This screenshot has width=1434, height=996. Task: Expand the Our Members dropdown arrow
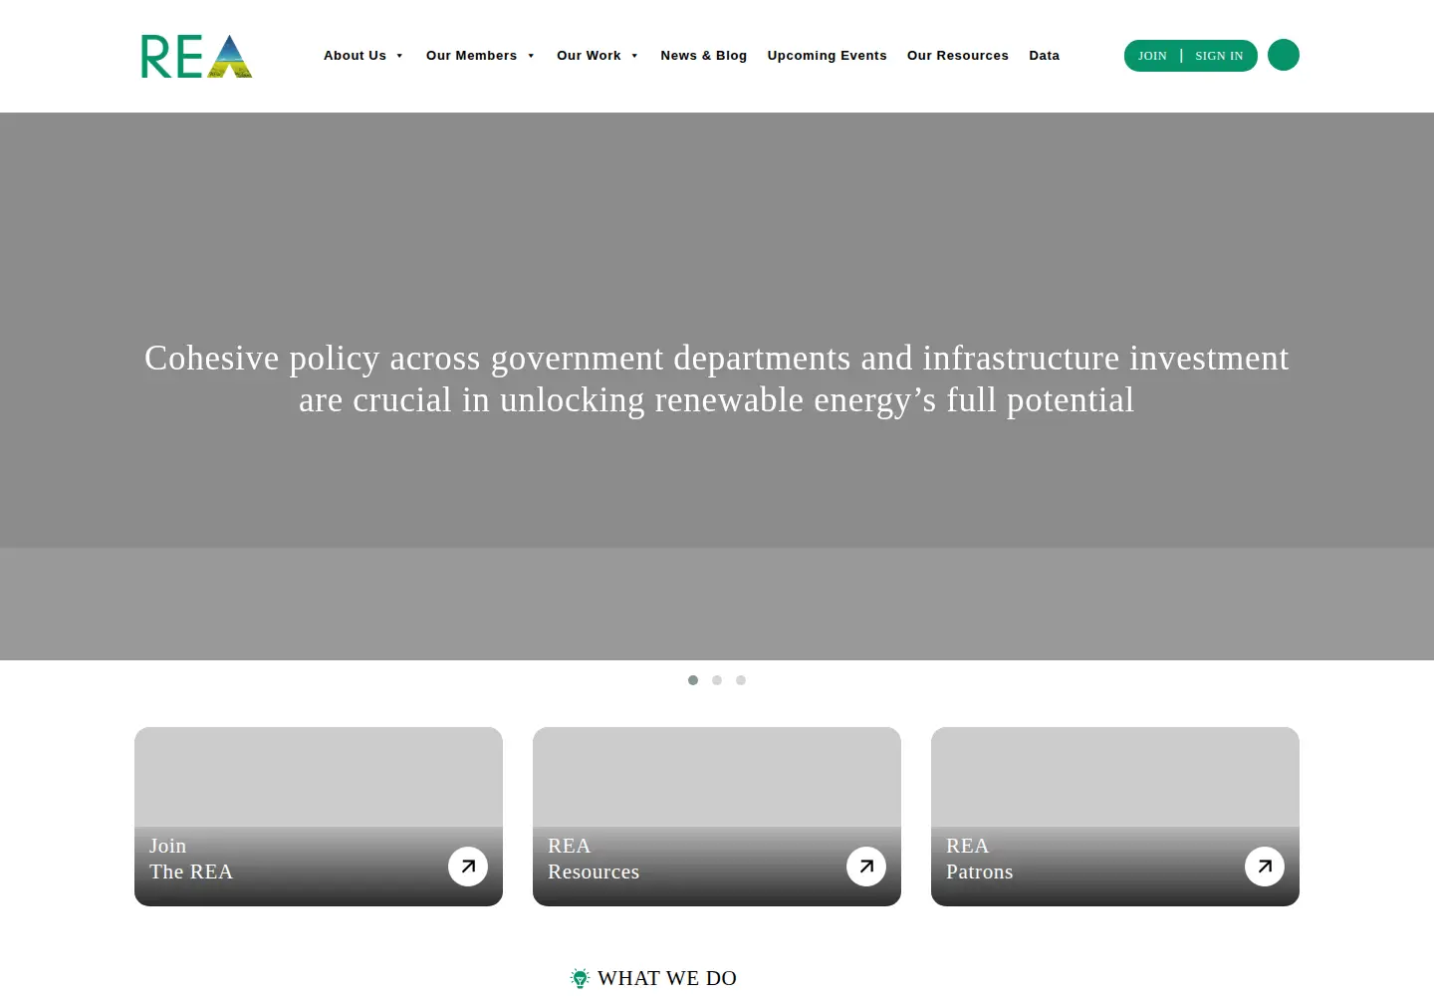click(x=531, y=56)
